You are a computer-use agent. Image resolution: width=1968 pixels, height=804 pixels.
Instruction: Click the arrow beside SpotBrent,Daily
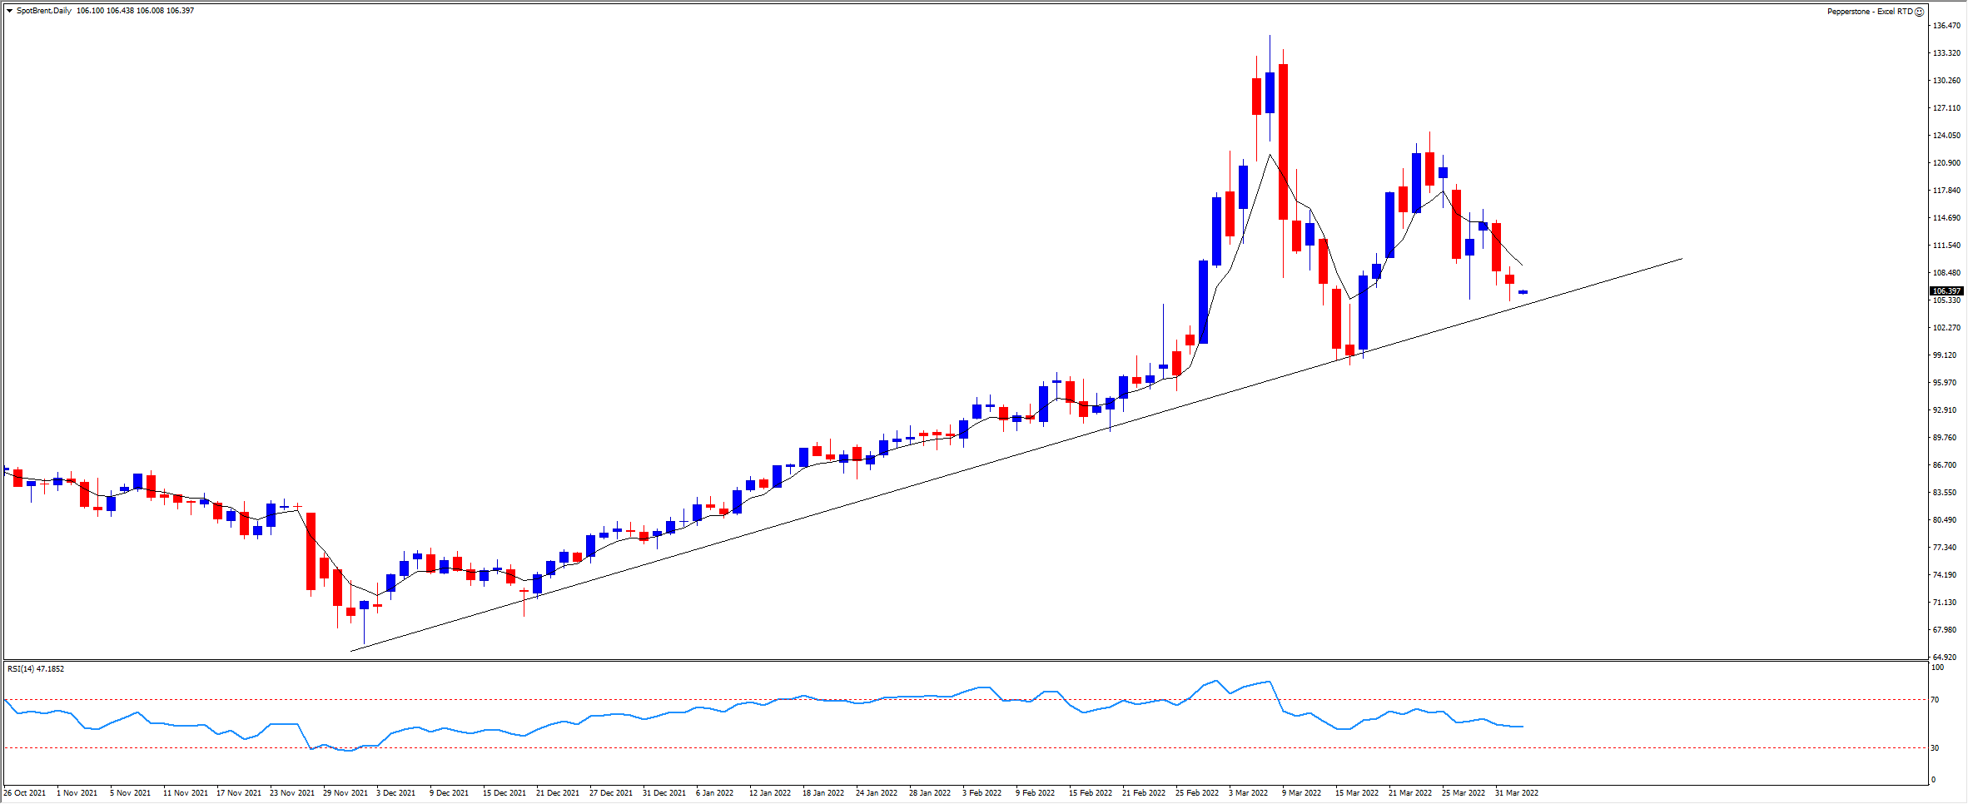[x=10, y=11]
